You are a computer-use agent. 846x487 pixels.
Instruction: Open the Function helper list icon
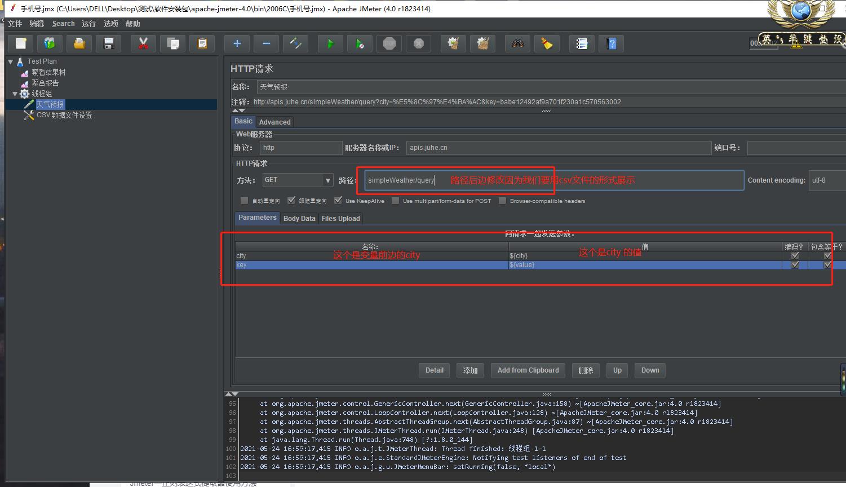[x=582, y=43]
